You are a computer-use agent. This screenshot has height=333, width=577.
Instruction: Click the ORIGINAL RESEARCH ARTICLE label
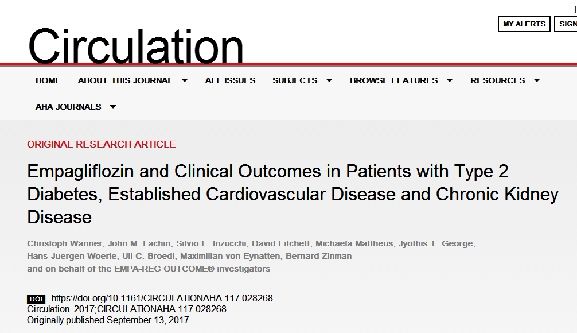(102, 144)
